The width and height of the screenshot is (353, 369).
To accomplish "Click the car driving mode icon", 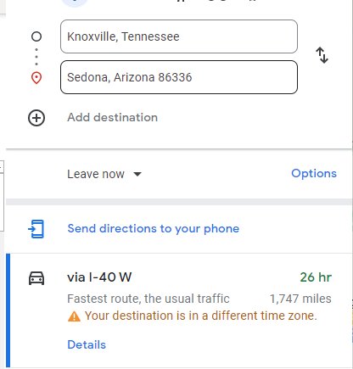I will [x=36, y=278].
